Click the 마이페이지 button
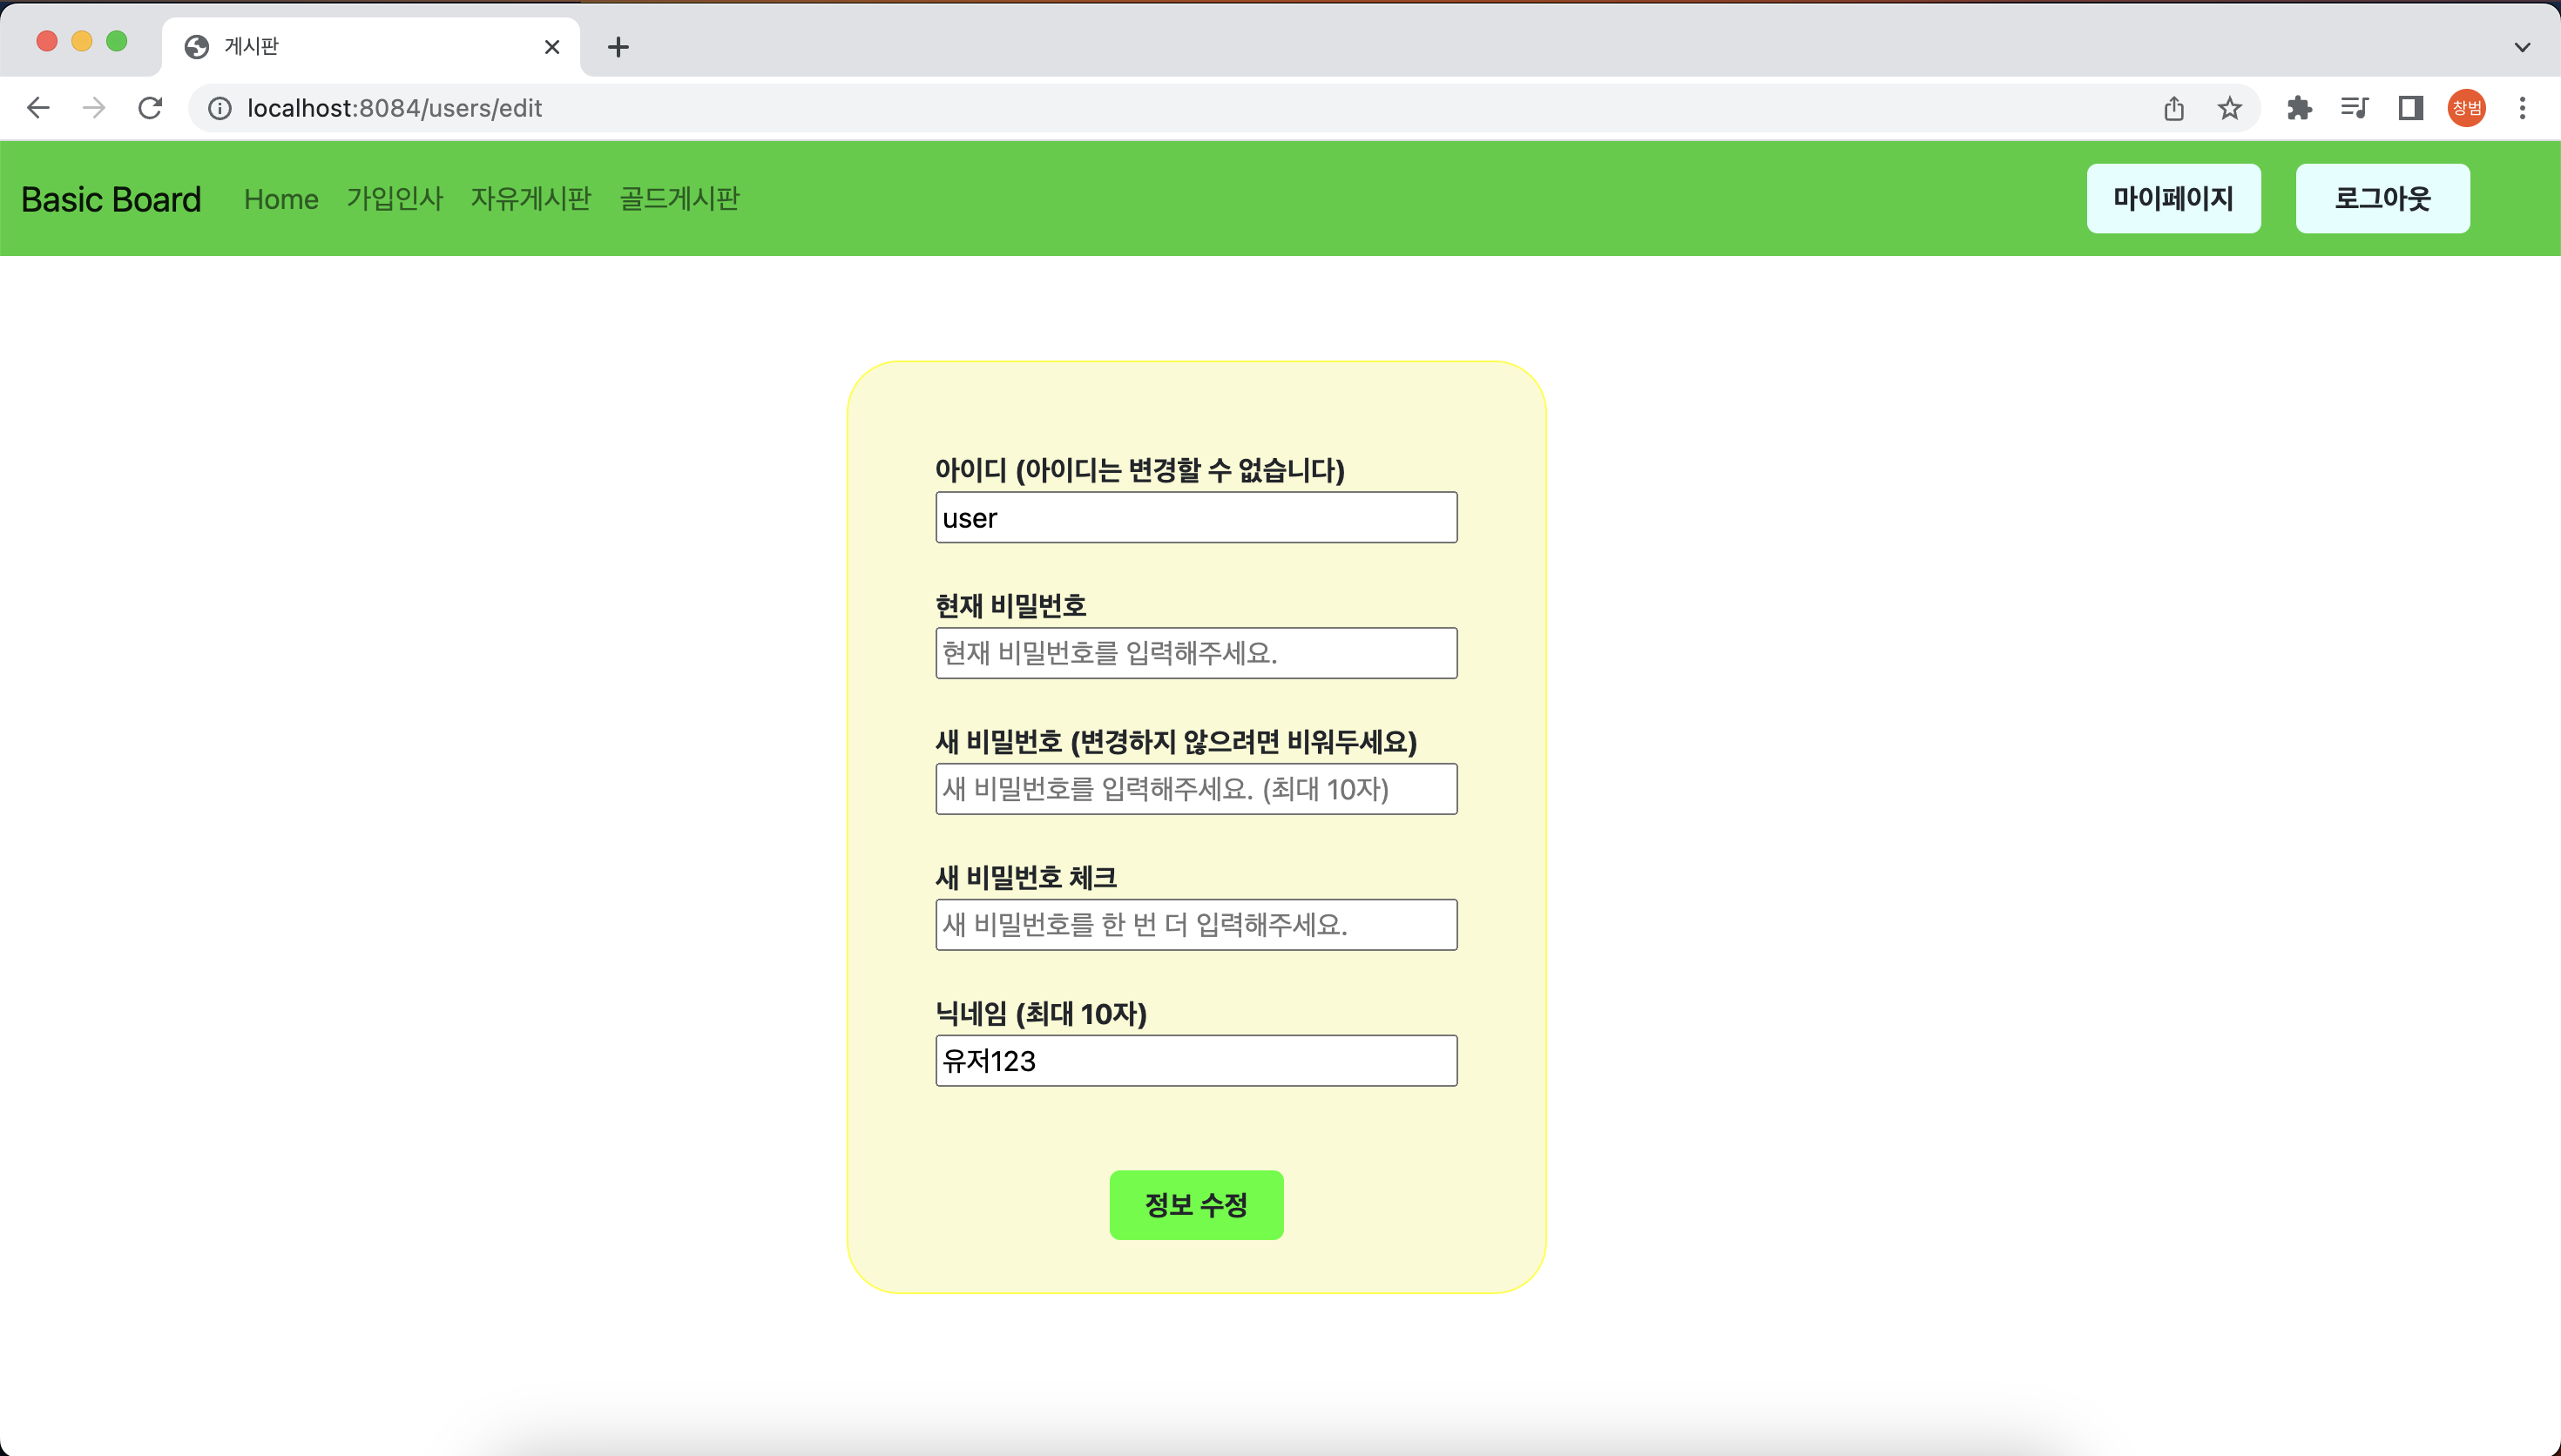 [x=2173, y=199]
